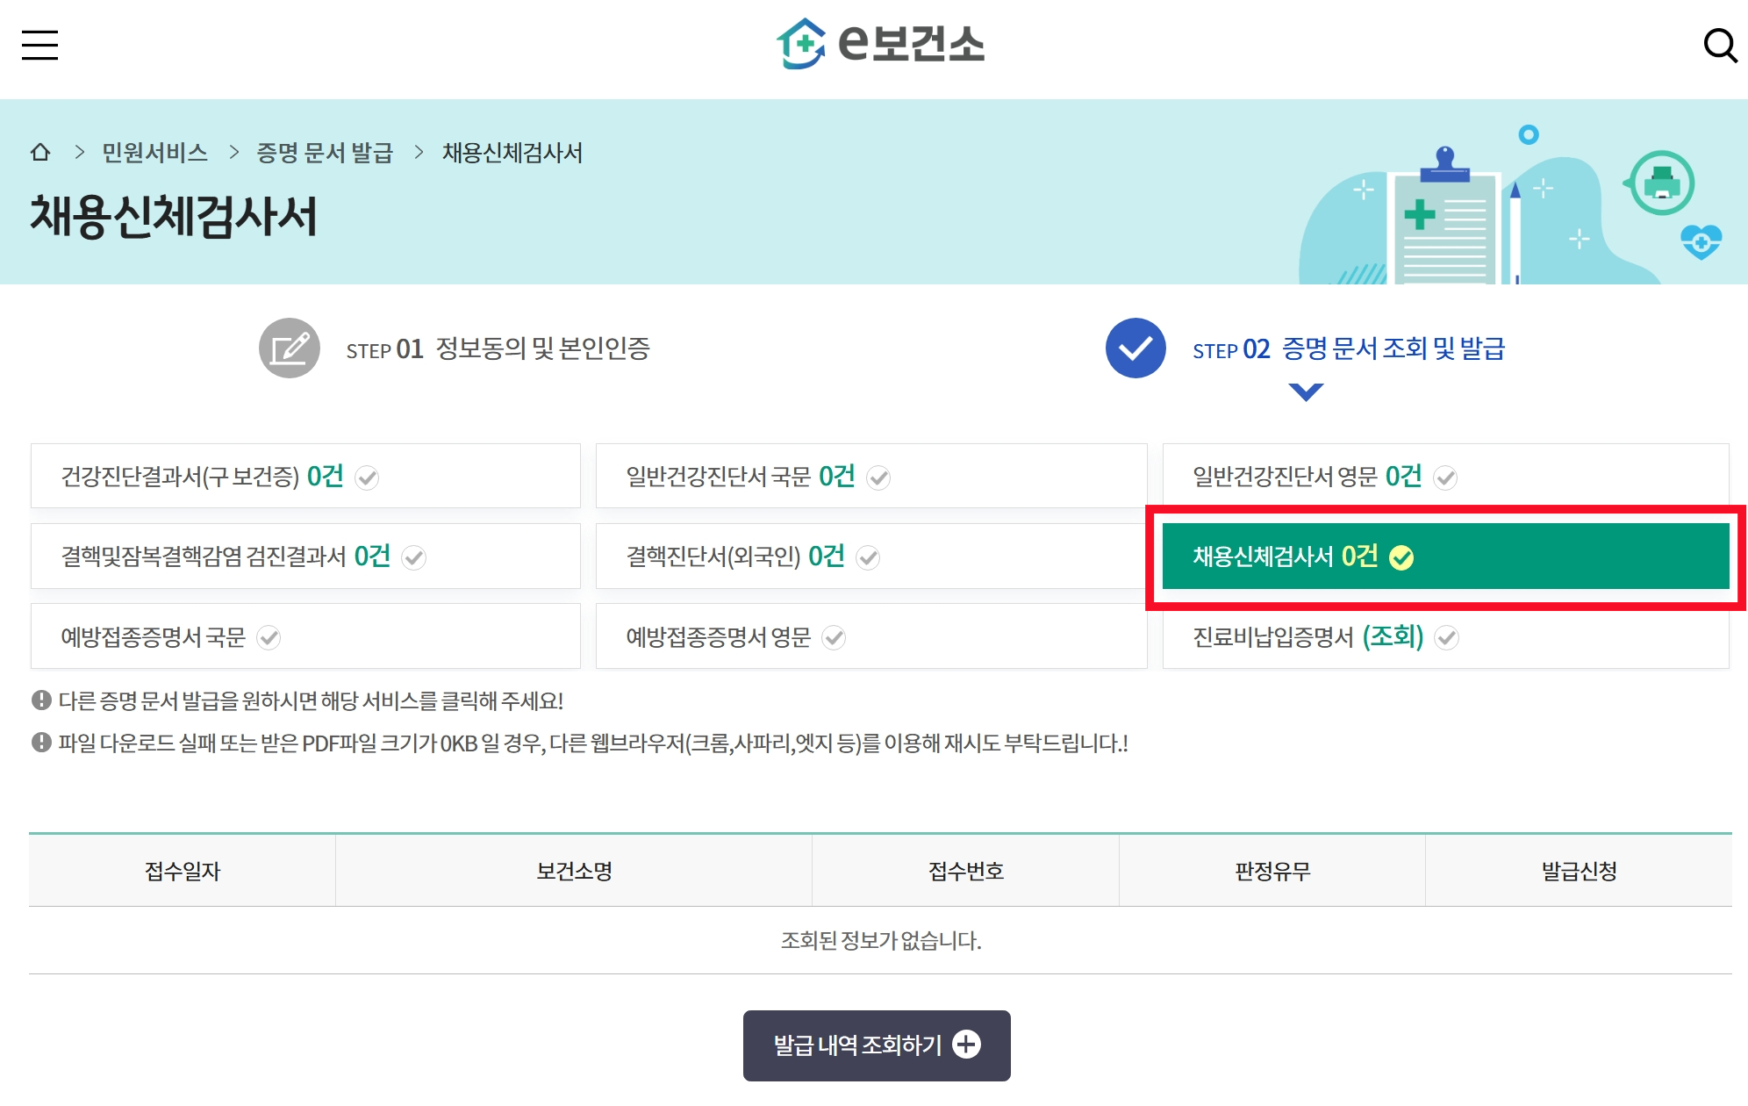Click the chevron before 증명 문서 발급 breadcrumb

[x=233, y=153]
